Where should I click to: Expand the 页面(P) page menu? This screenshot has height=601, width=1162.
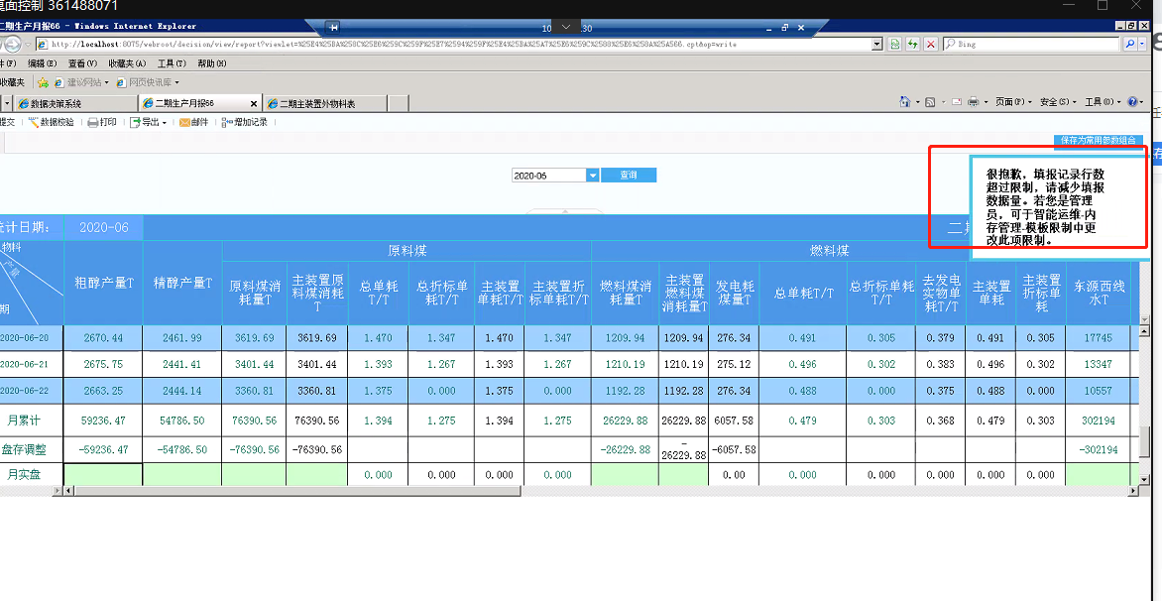[x=1014, y=101]
